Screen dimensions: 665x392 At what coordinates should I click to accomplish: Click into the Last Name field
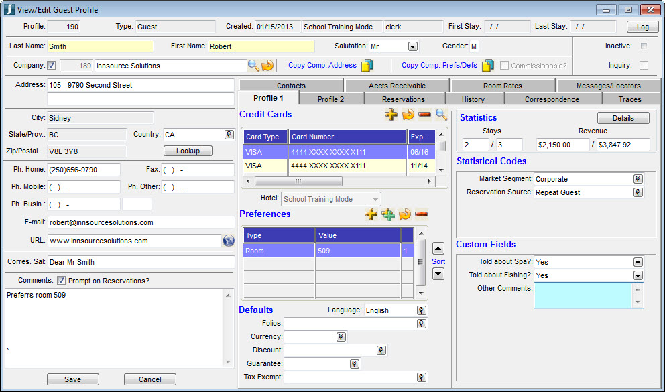100,46
